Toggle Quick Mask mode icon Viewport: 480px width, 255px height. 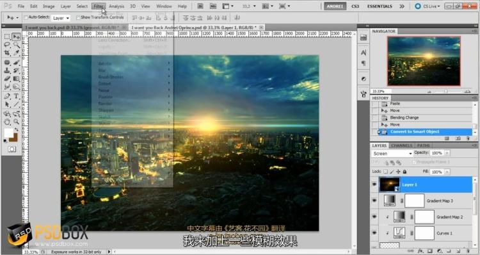click(12, 149)
